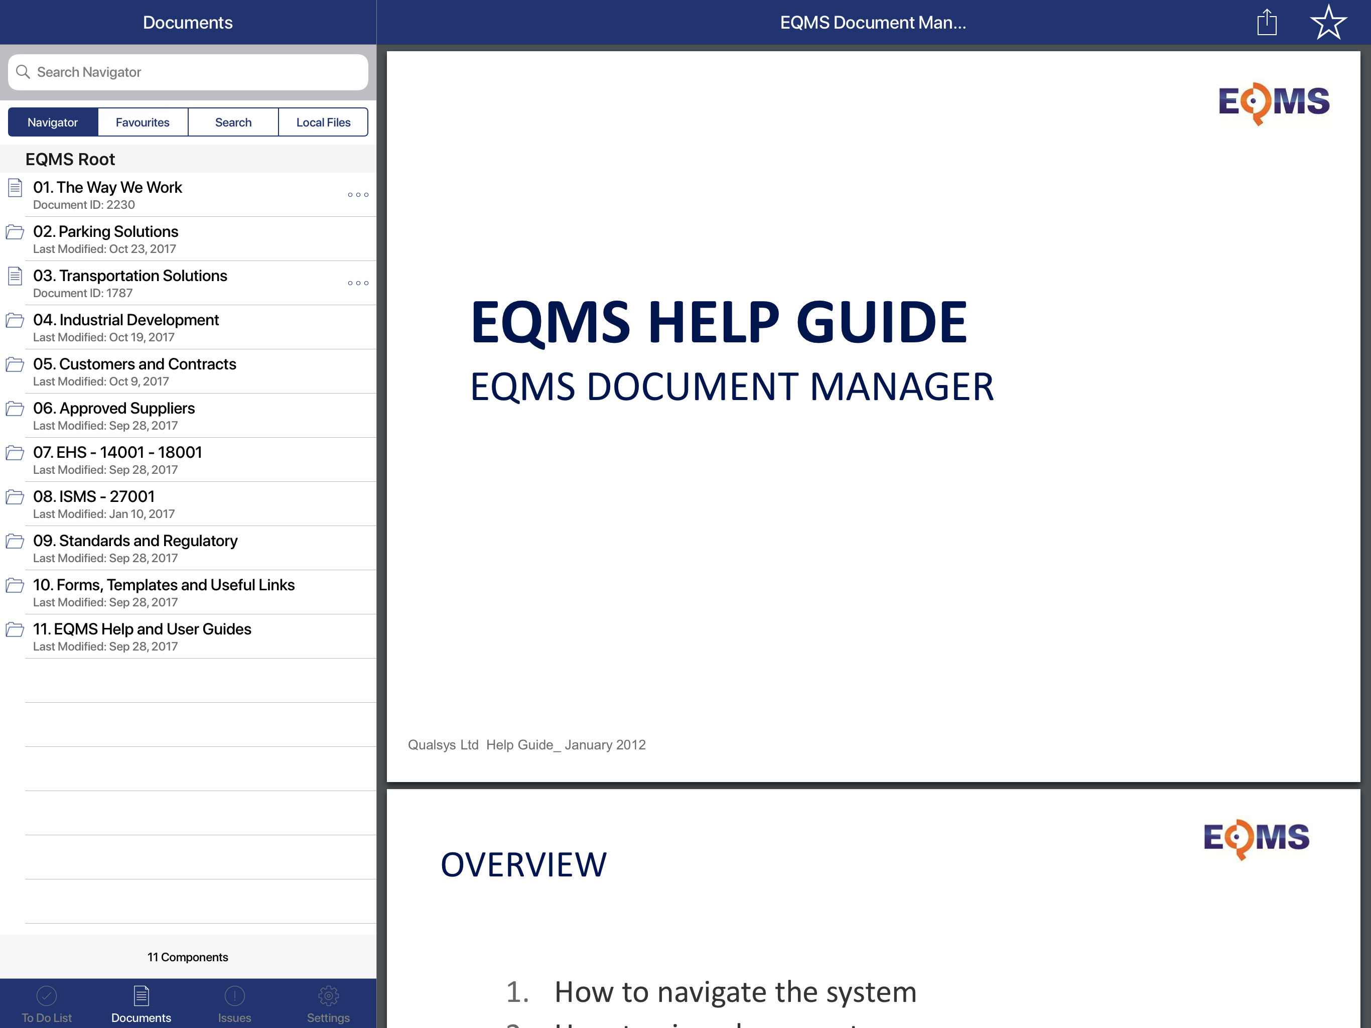Open 09. Standards and Regulatory folder
This screenshot has width=1371, height=1028.
tap(188, 548)
